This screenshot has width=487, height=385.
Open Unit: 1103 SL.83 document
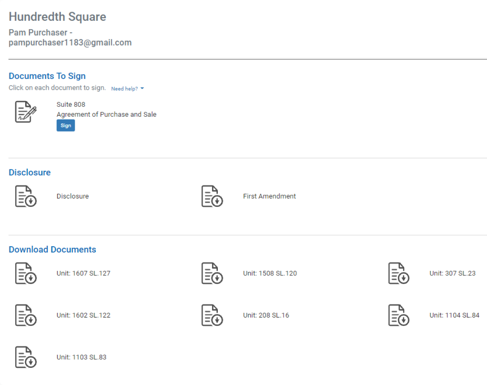(x=81, y=357)
